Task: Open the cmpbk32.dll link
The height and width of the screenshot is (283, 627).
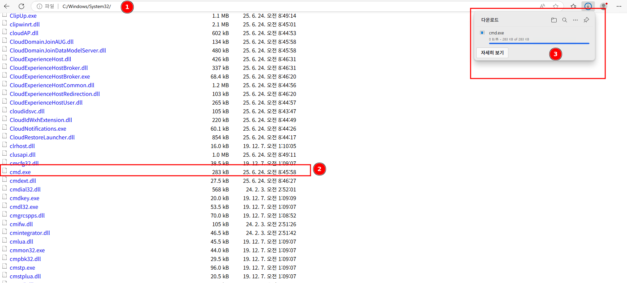Action: [x=25, y=259]
